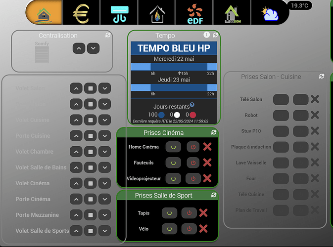This screenshot has width=333, height=247.
Task: Click red X beside Fauteuils
Action: [x=207, y=163]
